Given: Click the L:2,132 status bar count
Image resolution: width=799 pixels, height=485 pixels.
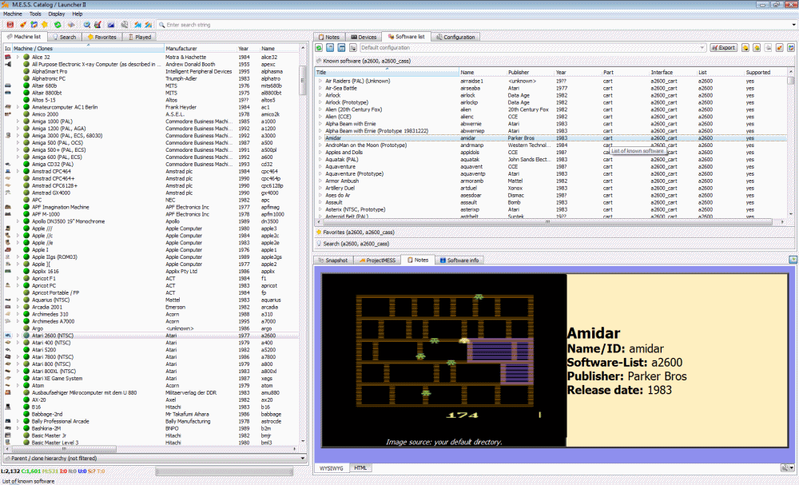Looking at the screenshot, I should (10, 471).
